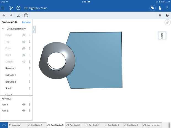Open the appearance icon in the toolbar
Screen dimensions: 171x128
160,15
